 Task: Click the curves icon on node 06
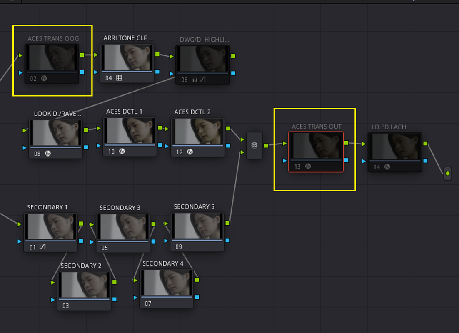(x=202, y=80)
